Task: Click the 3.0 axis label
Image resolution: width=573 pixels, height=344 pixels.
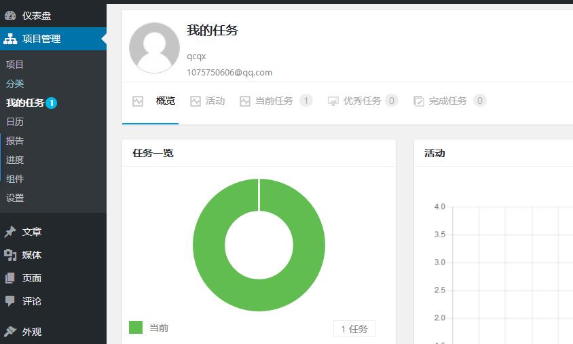Action: coord(440,262)
